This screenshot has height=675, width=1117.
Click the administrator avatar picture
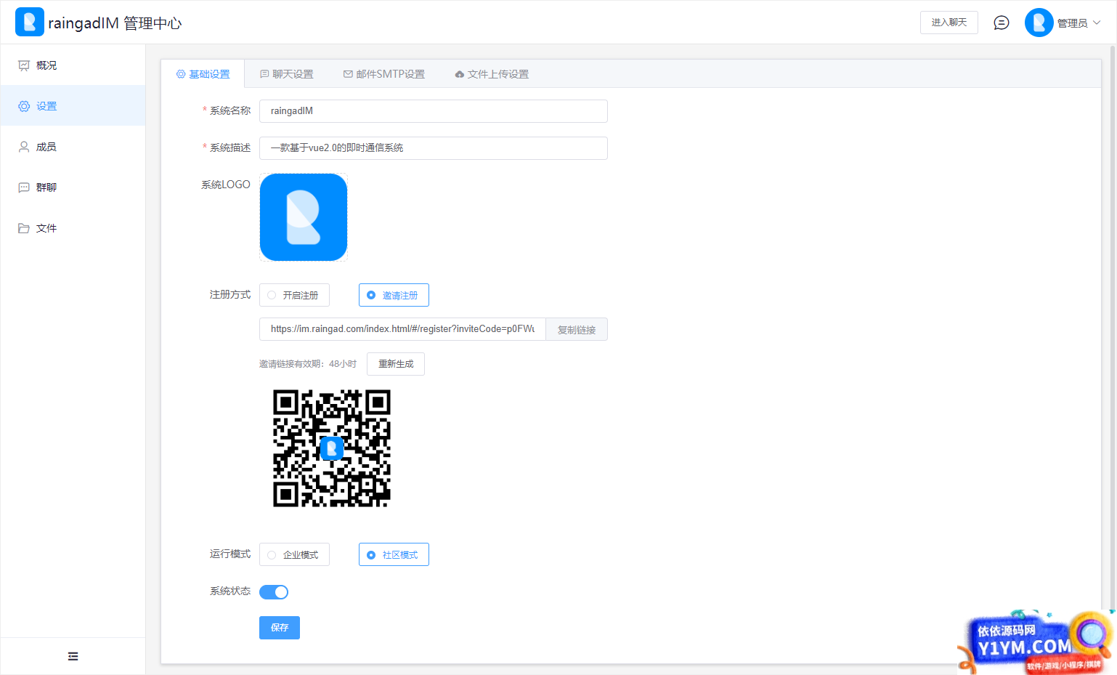point(1039,23)
